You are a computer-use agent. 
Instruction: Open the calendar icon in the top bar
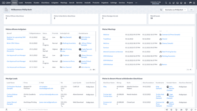tap(177, 3)
